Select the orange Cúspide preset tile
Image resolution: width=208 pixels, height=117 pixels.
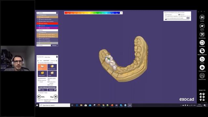pos(42,67)
